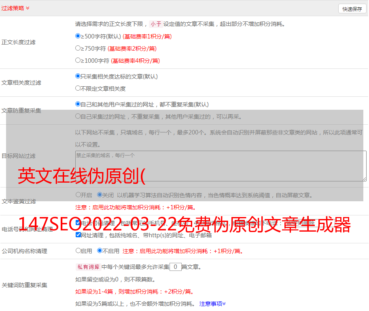The width and height of the screenshot is (369, 311).
Task: Click the article count field showing 0
Action: [x=176, y=267]
